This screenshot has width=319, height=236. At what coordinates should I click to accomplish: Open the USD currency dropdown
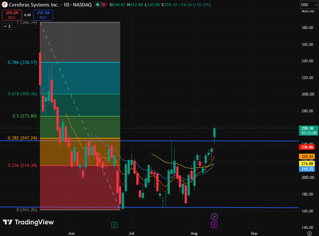click(309, 5)
